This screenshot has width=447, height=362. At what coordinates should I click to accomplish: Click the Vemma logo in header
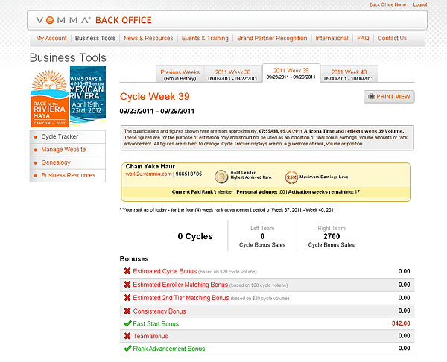point(63,20)
